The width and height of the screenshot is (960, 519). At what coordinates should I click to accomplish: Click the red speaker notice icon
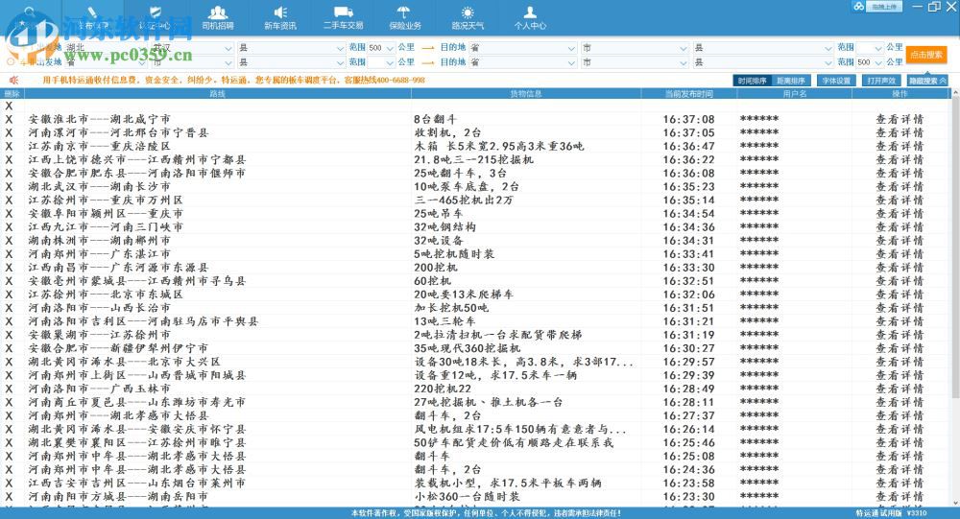pyautogui.click(x=13, y=81)
